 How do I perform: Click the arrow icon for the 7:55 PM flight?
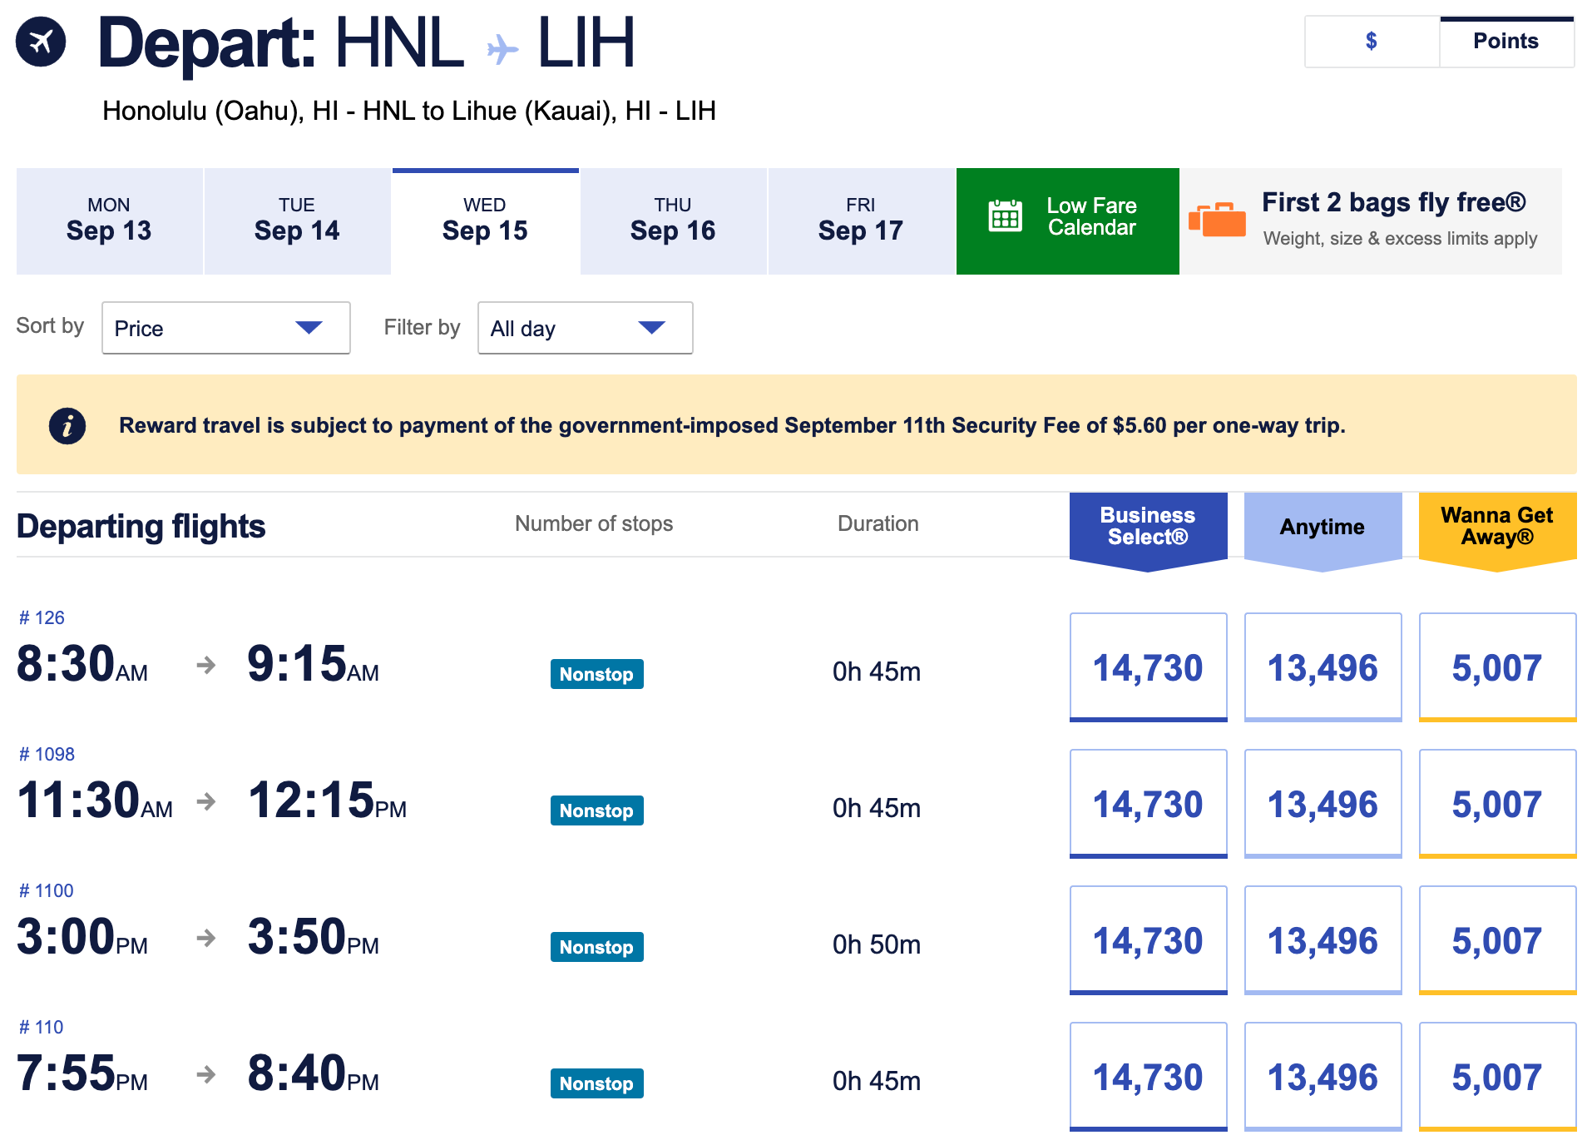click(x=206, y=1074)
